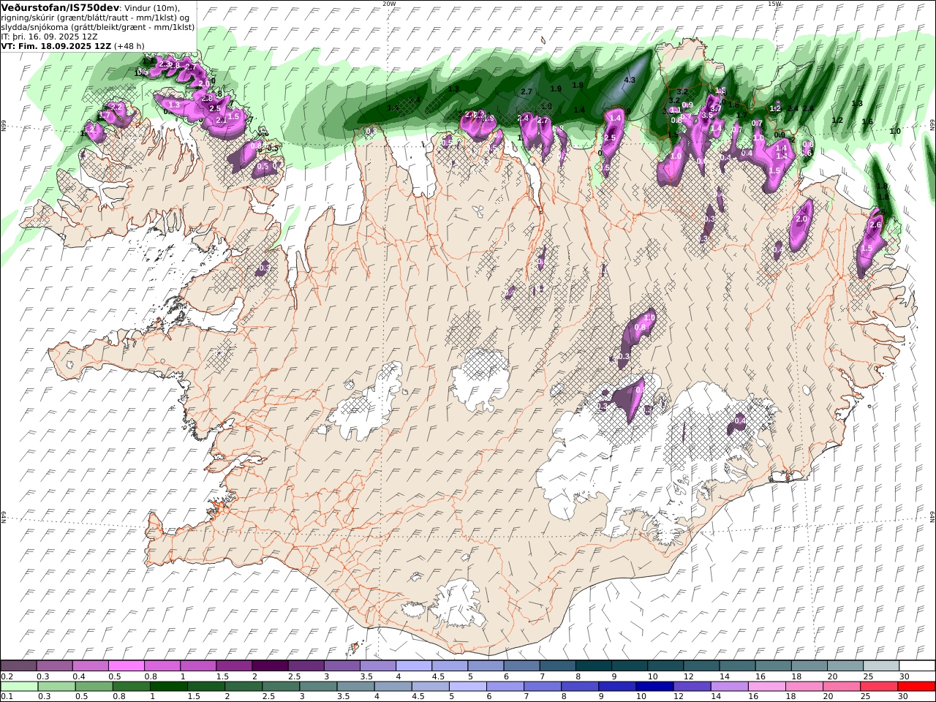Select the snow scale swatch from 1.5 to 2
This screenshot has width=936, height=702.
coord(234,665)
